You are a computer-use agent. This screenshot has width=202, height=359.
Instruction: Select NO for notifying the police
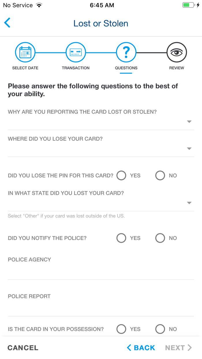coord(160,238)
